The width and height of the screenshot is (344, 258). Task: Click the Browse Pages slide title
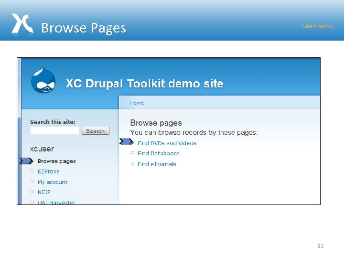84,28
